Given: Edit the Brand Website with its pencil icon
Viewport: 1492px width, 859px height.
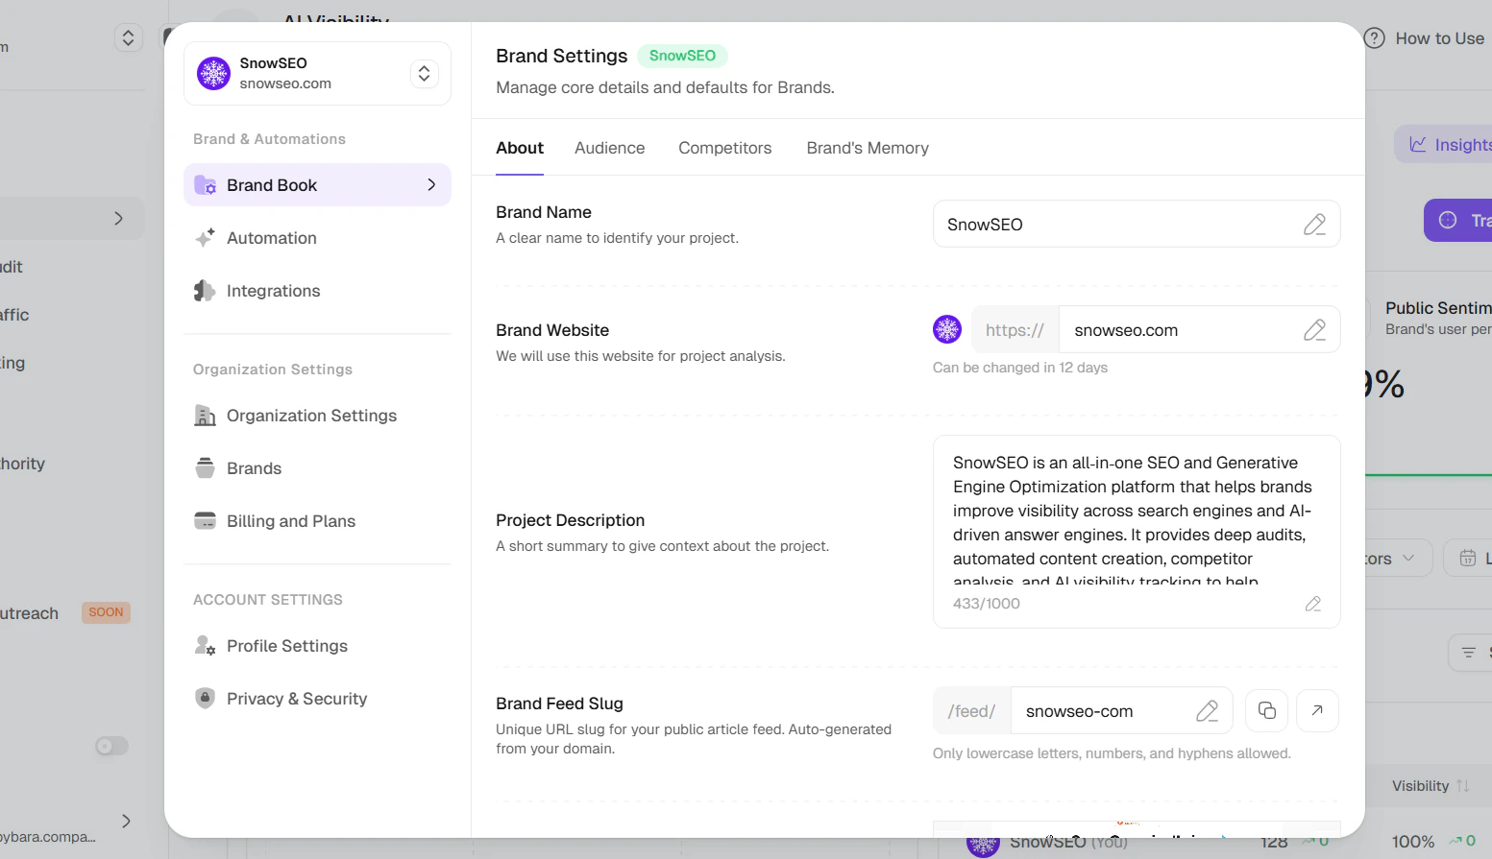Looking at the screenshot, I should [1315, 329].
